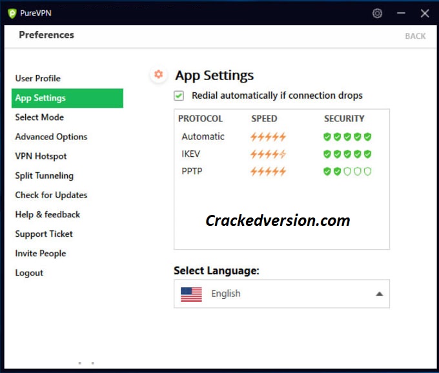
Task: Uncheck Redial automatically if connection drops
Action: [179, 96]
